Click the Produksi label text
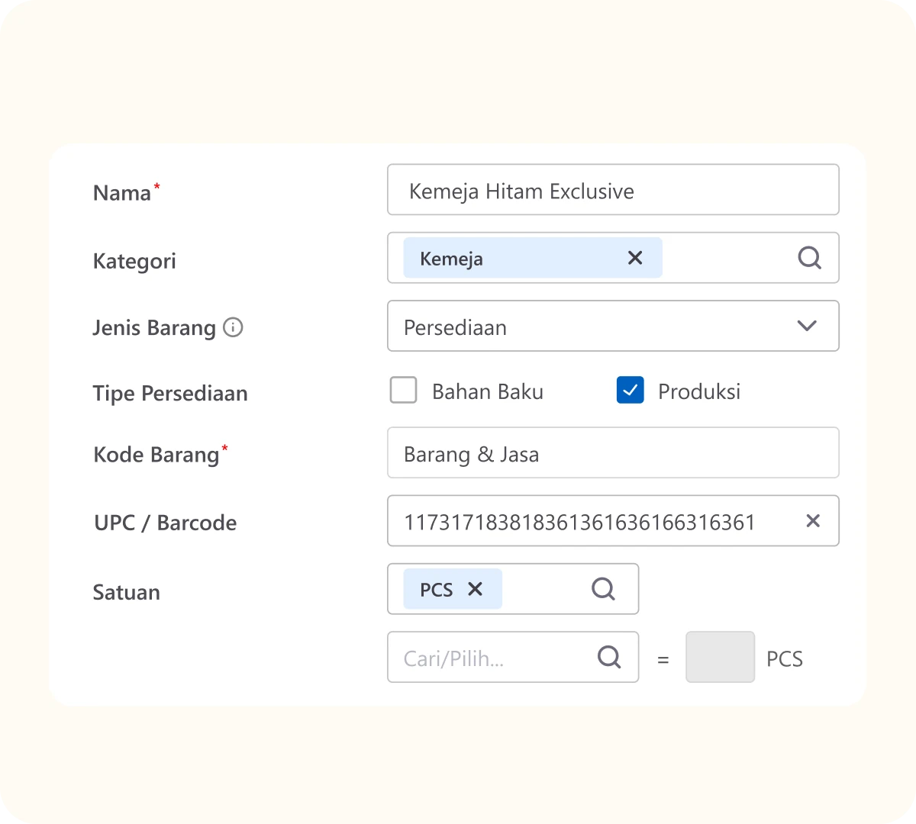This screenshot has height=824, width=916. [698, 391]
